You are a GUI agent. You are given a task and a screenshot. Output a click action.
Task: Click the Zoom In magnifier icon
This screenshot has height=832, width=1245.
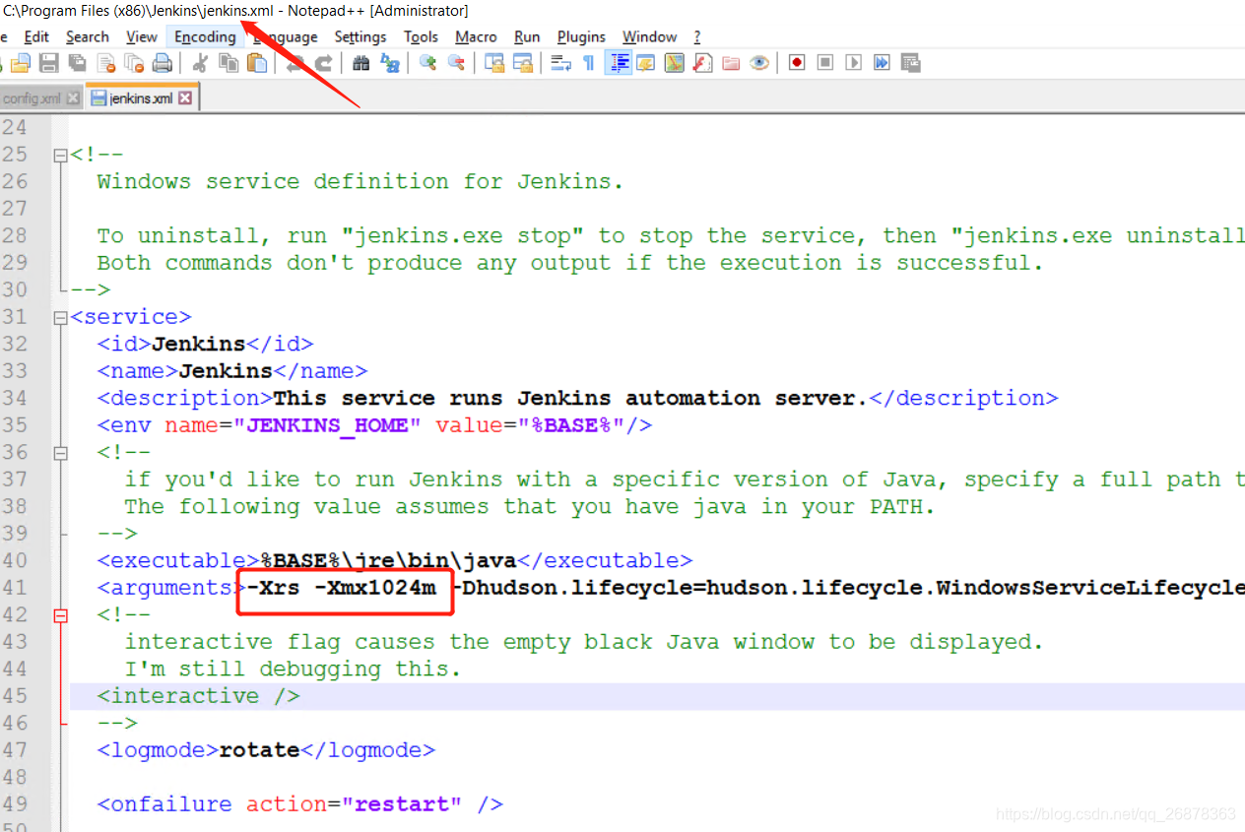[427, 63]
